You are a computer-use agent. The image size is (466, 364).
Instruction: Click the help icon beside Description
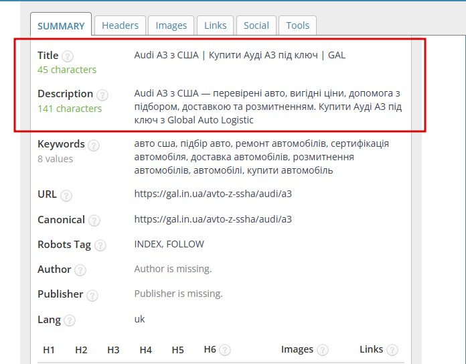102,95
